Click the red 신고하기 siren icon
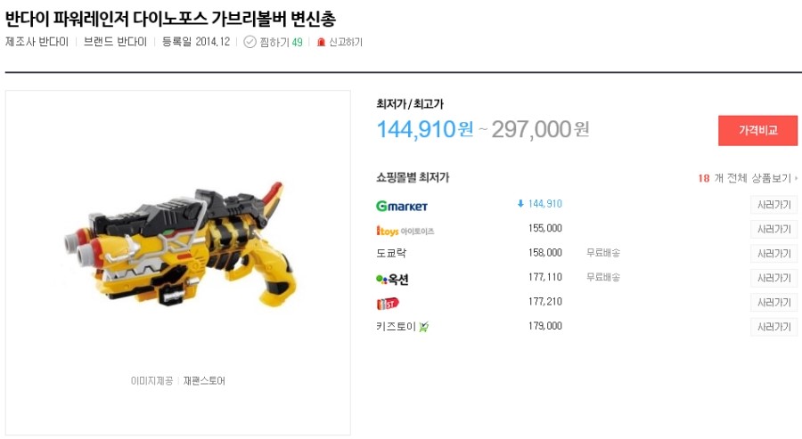This screenshot has width=802, height=439. pos(321,42)
